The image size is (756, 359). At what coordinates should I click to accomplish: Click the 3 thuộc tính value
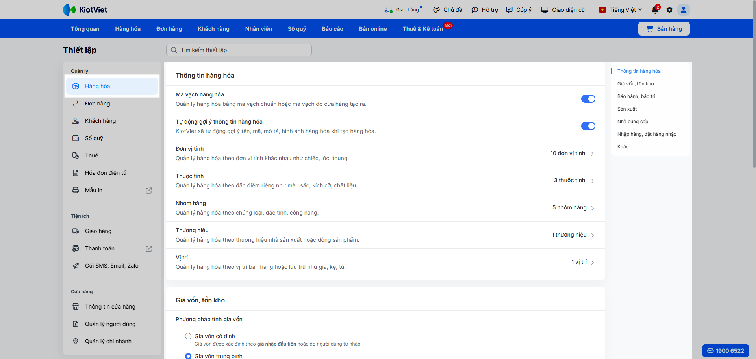click(x=569, y=180)
